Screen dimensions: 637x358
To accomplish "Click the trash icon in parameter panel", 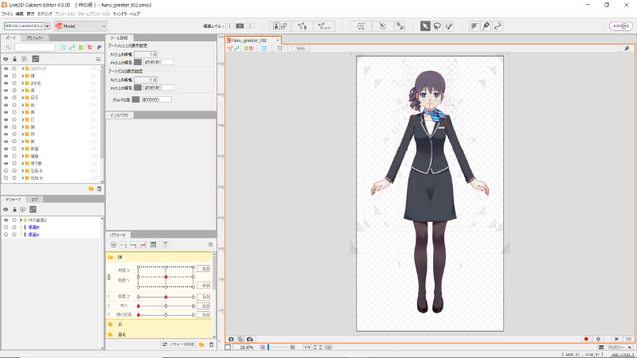I will 211,344.
